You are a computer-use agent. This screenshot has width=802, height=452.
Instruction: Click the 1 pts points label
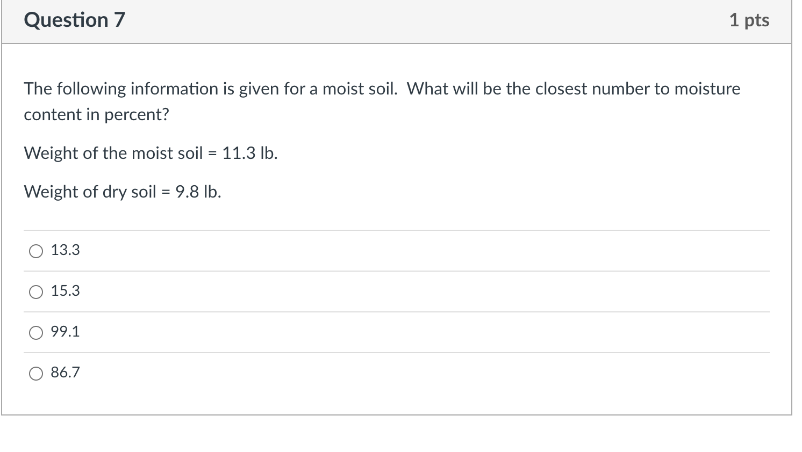[x=749, y=20]
